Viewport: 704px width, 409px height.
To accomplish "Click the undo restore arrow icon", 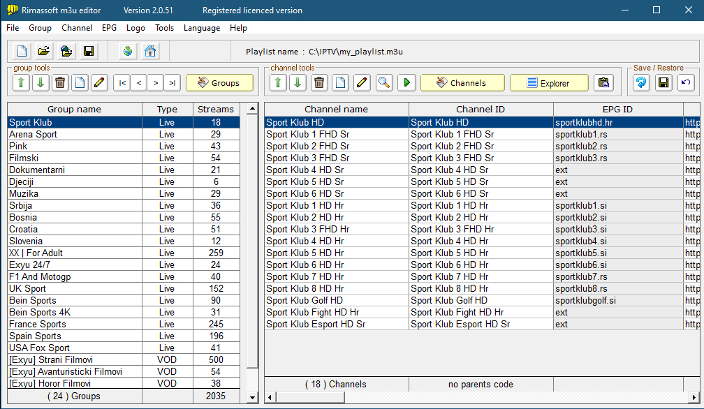I will (x=686, y=83).
